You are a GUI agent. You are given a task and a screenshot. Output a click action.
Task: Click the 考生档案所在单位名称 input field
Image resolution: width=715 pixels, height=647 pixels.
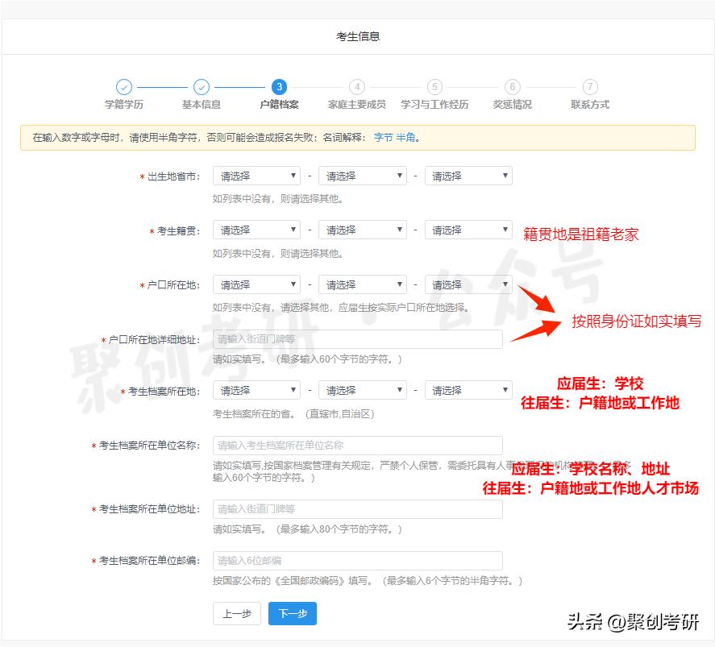coord(357,445)
